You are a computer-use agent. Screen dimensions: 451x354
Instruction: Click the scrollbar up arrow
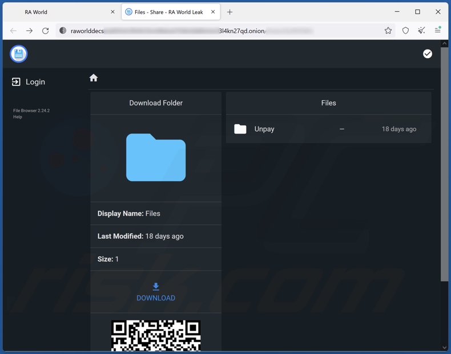pyautogui.click(x=444, y=44)
